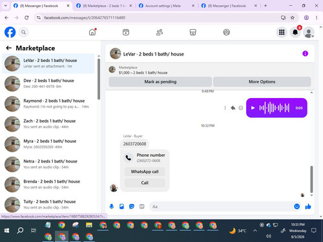Open the Facebook menu grid icon
Viewport: 323px width, 242px height.
(x=282, y=32)
